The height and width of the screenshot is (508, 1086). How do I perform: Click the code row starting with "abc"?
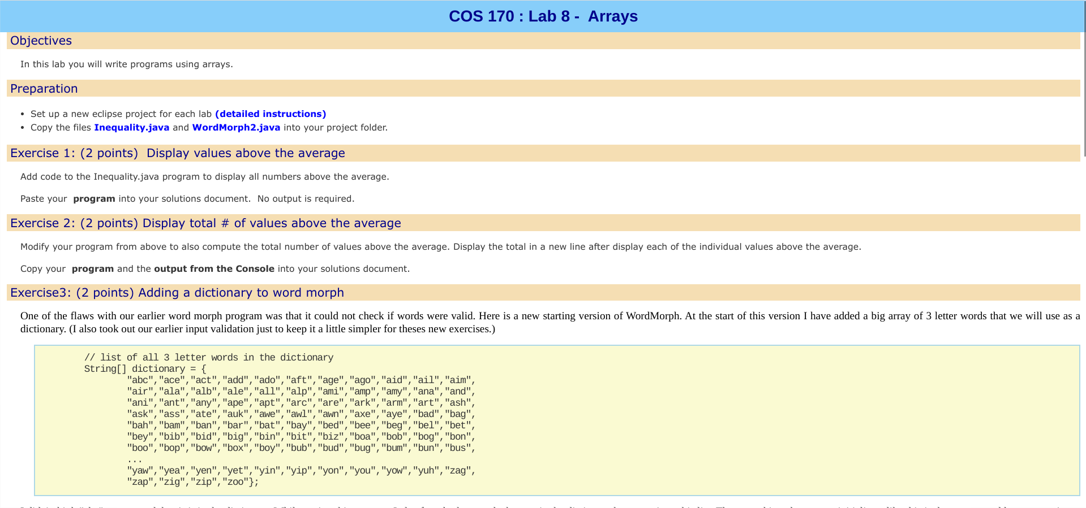(301, 380)
